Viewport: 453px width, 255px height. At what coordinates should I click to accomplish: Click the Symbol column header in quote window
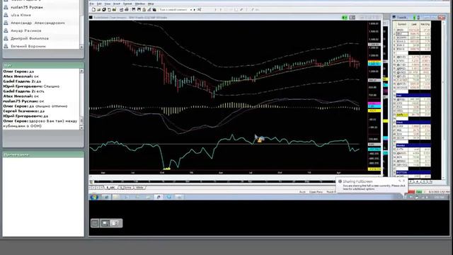click(x=401, y=24)
